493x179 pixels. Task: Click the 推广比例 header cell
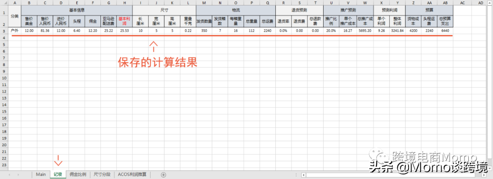point(331,21)
